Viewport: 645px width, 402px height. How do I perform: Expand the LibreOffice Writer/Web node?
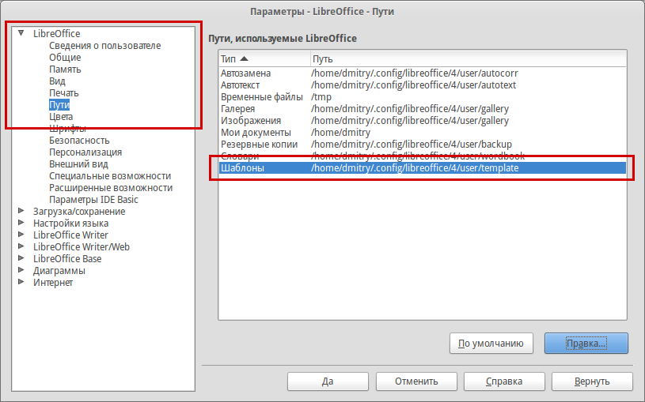coord(21,246)
